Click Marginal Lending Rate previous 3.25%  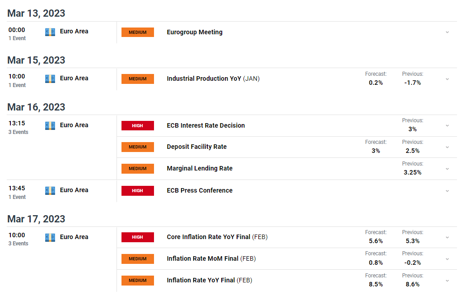click(412, 172)
